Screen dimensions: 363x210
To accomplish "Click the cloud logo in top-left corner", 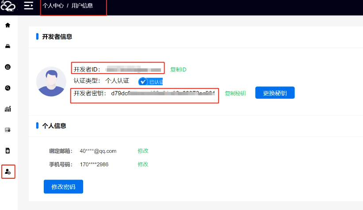I will tap(8, 6).
